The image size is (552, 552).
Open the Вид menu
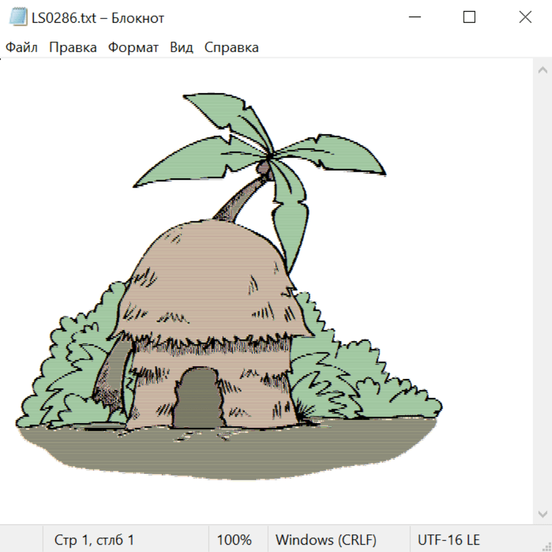[182, 48]
